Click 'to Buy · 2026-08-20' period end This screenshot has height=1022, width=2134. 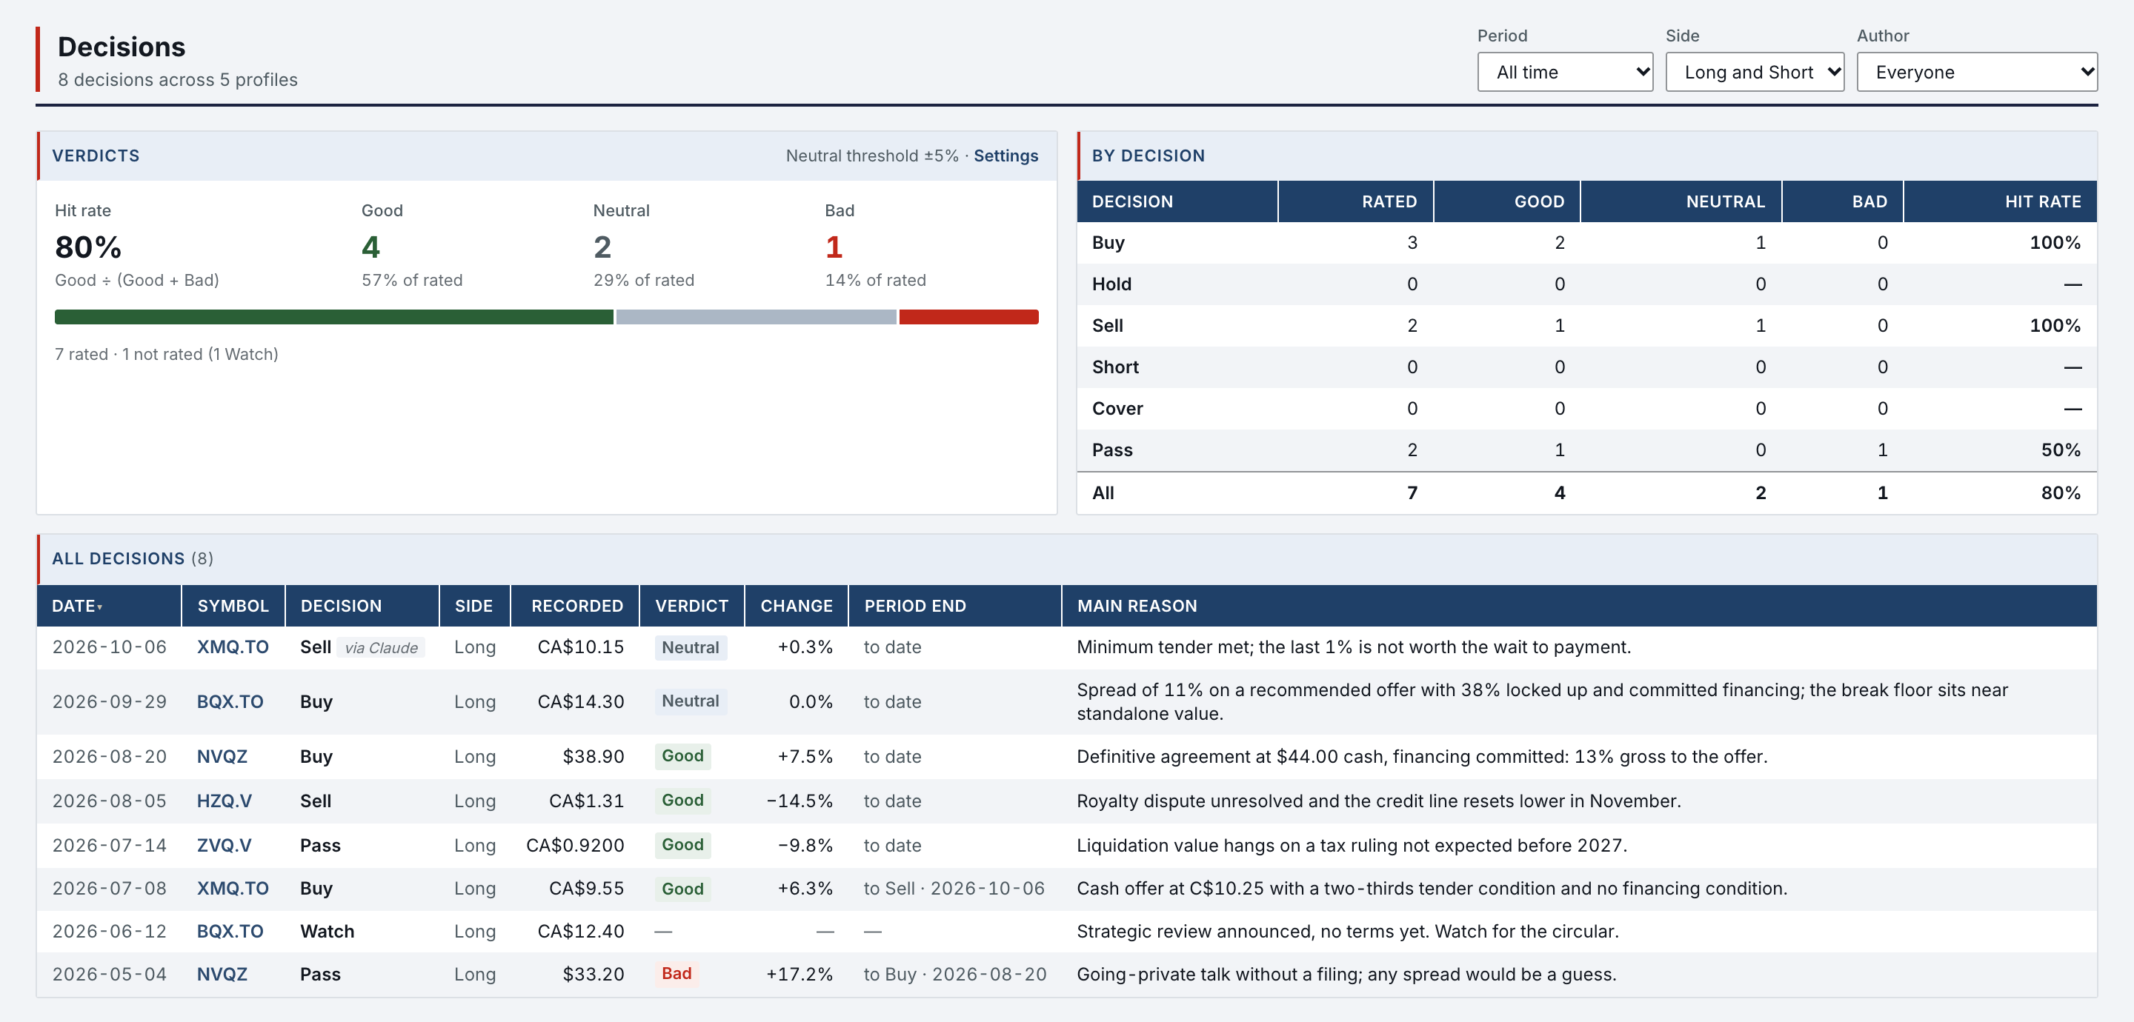954,974
